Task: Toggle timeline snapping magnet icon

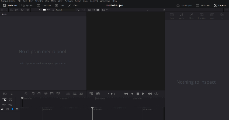Action: [2, 109]
